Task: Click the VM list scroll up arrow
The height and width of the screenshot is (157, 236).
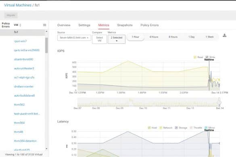Action: 46,31
